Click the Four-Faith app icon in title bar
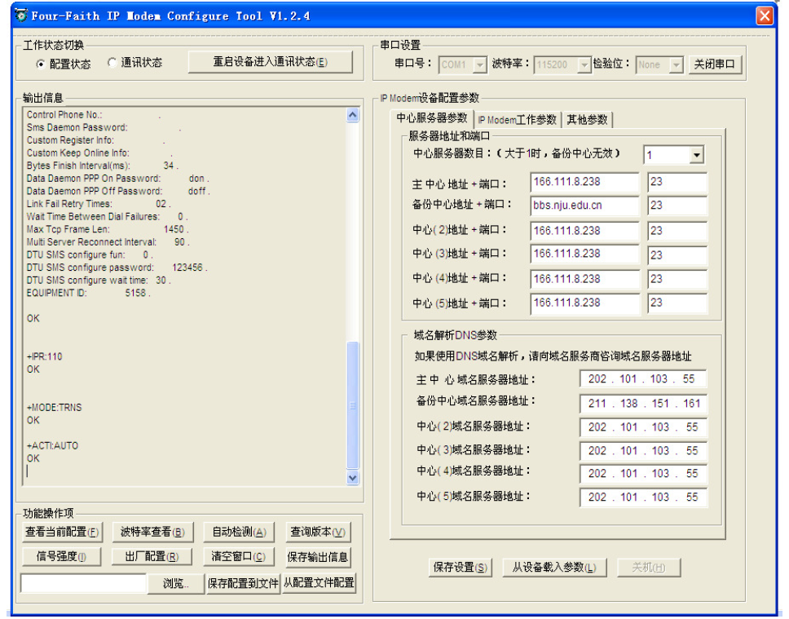This screenshot has width=789, height=619. (21, 15)
